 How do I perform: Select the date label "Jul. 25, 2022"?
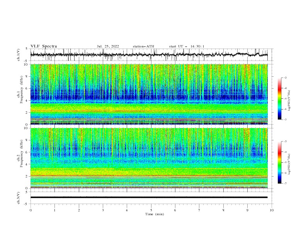[108, 46]
